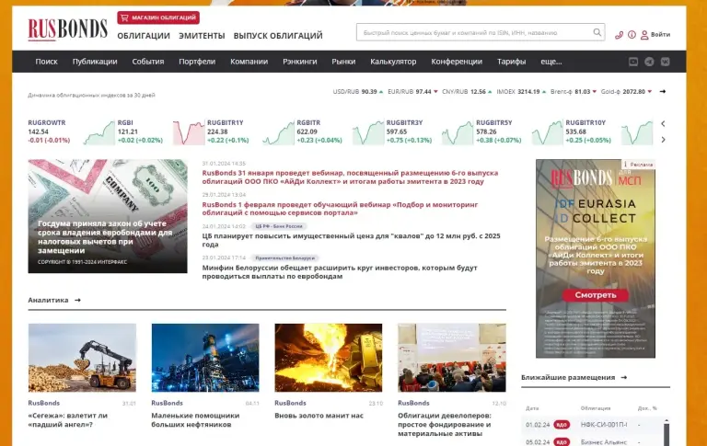This screenshot has height=446, width=707.
Task: Open Сегежа article thumbnail
Action: tap(82, 358)
